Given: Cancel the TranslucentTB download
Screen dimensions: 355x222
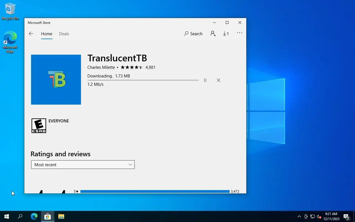Looking at the screenshot, I should point(219,80).
